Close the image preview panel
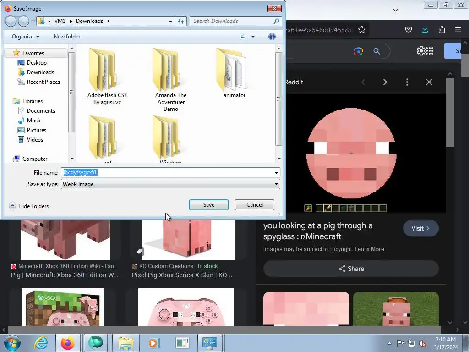469x352 pixels. coord(429,82)
